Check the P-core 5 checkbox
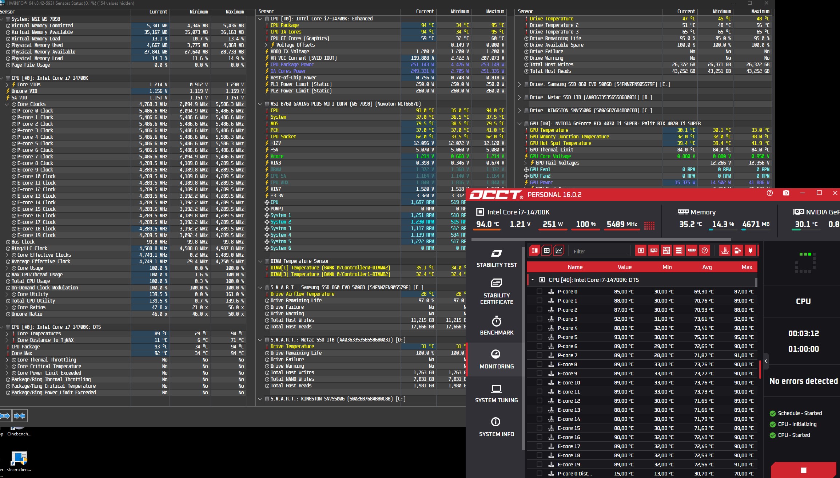 pos(540,337)
